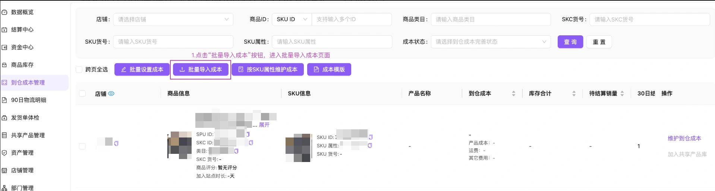The height and width of the screenshot is (191, 715).
Task: Click the 查询 button
Action: click(x=570, y=42)
